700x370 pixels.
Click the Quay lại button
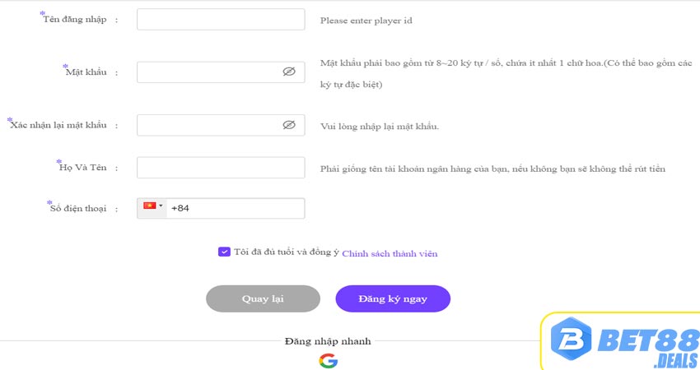pos(263,298)
